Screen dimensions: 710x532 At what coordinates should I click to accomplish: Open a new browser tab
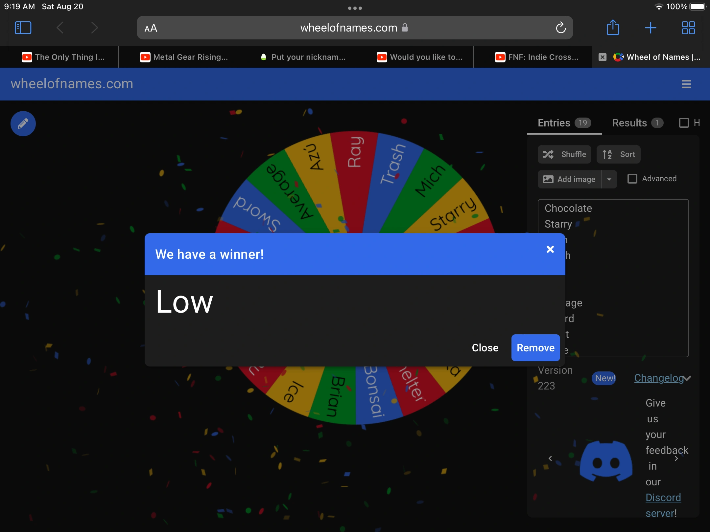(x=651, y=28)
